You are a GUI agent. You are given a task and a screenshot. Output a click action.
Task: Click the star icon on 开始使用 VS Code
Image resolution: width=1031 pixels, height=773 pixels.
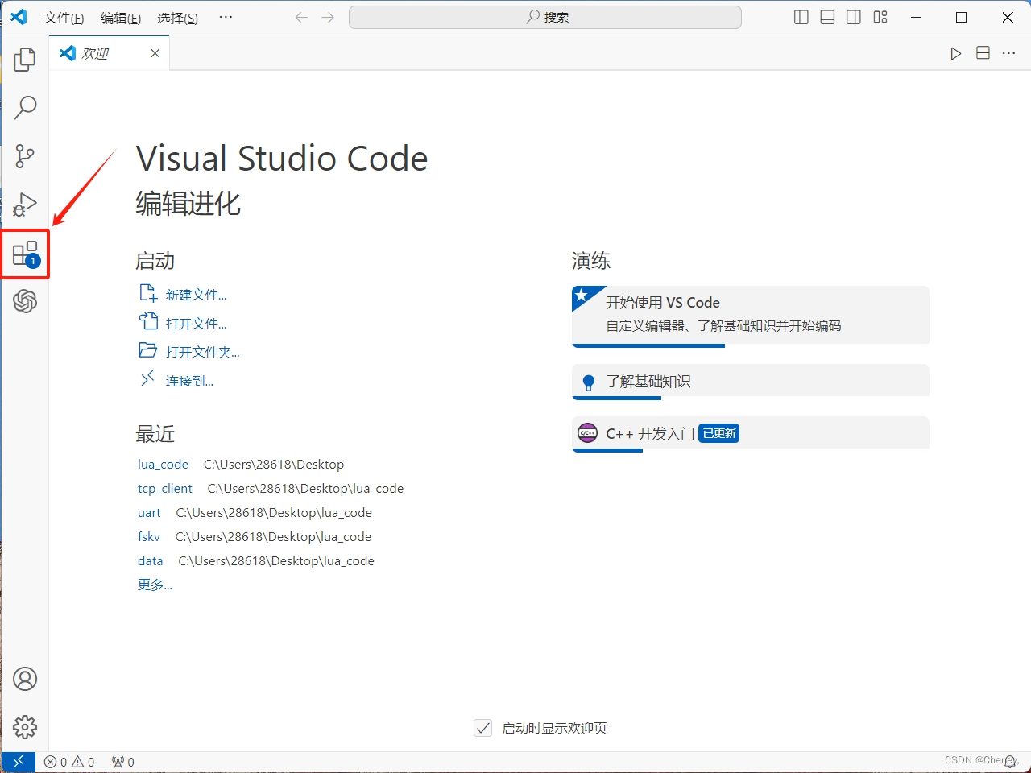coord(582,296)
